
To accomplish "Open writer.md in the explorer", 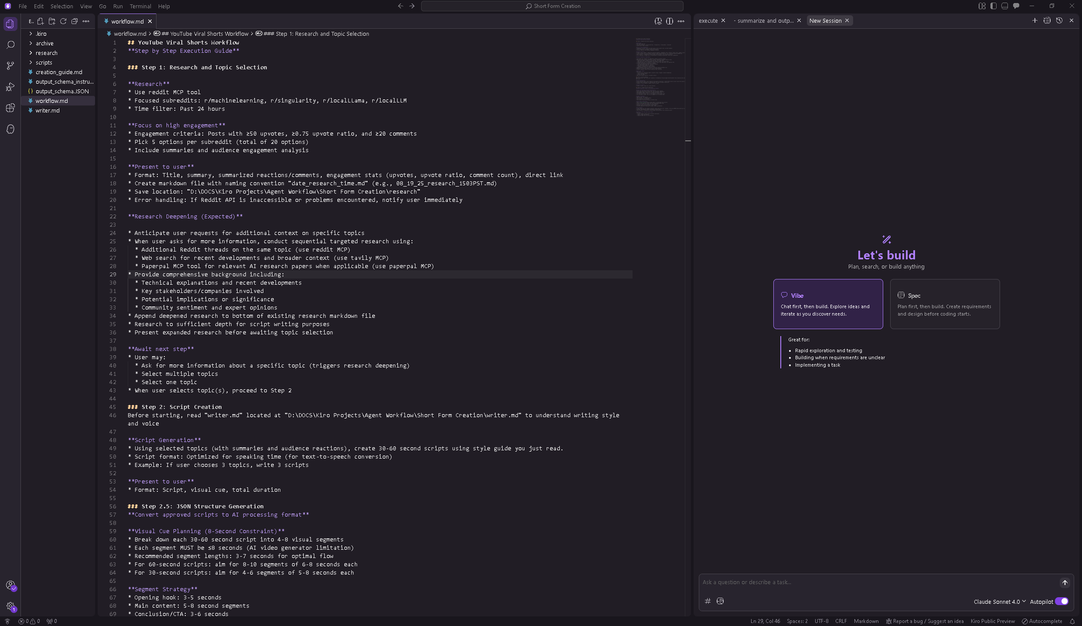I will [48, 110].
